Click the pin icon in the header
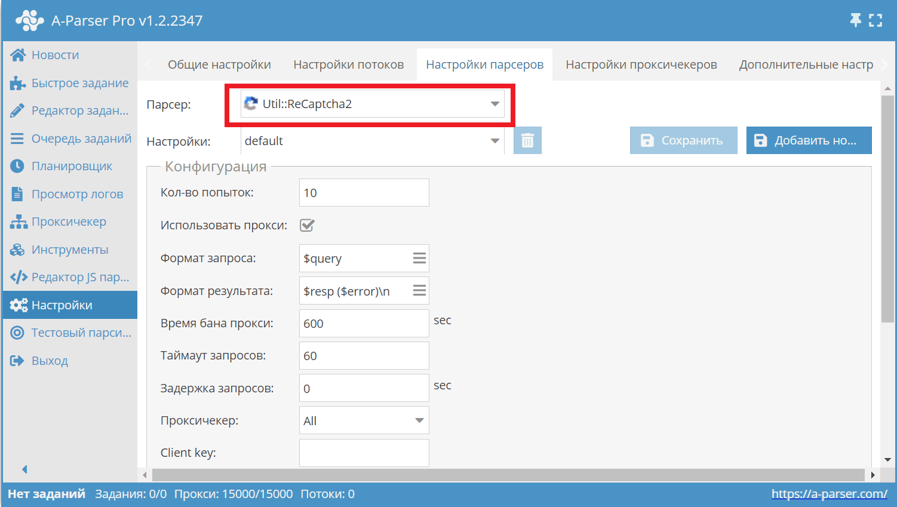Viewport: 897px width, 507px height. click(856, 20)
